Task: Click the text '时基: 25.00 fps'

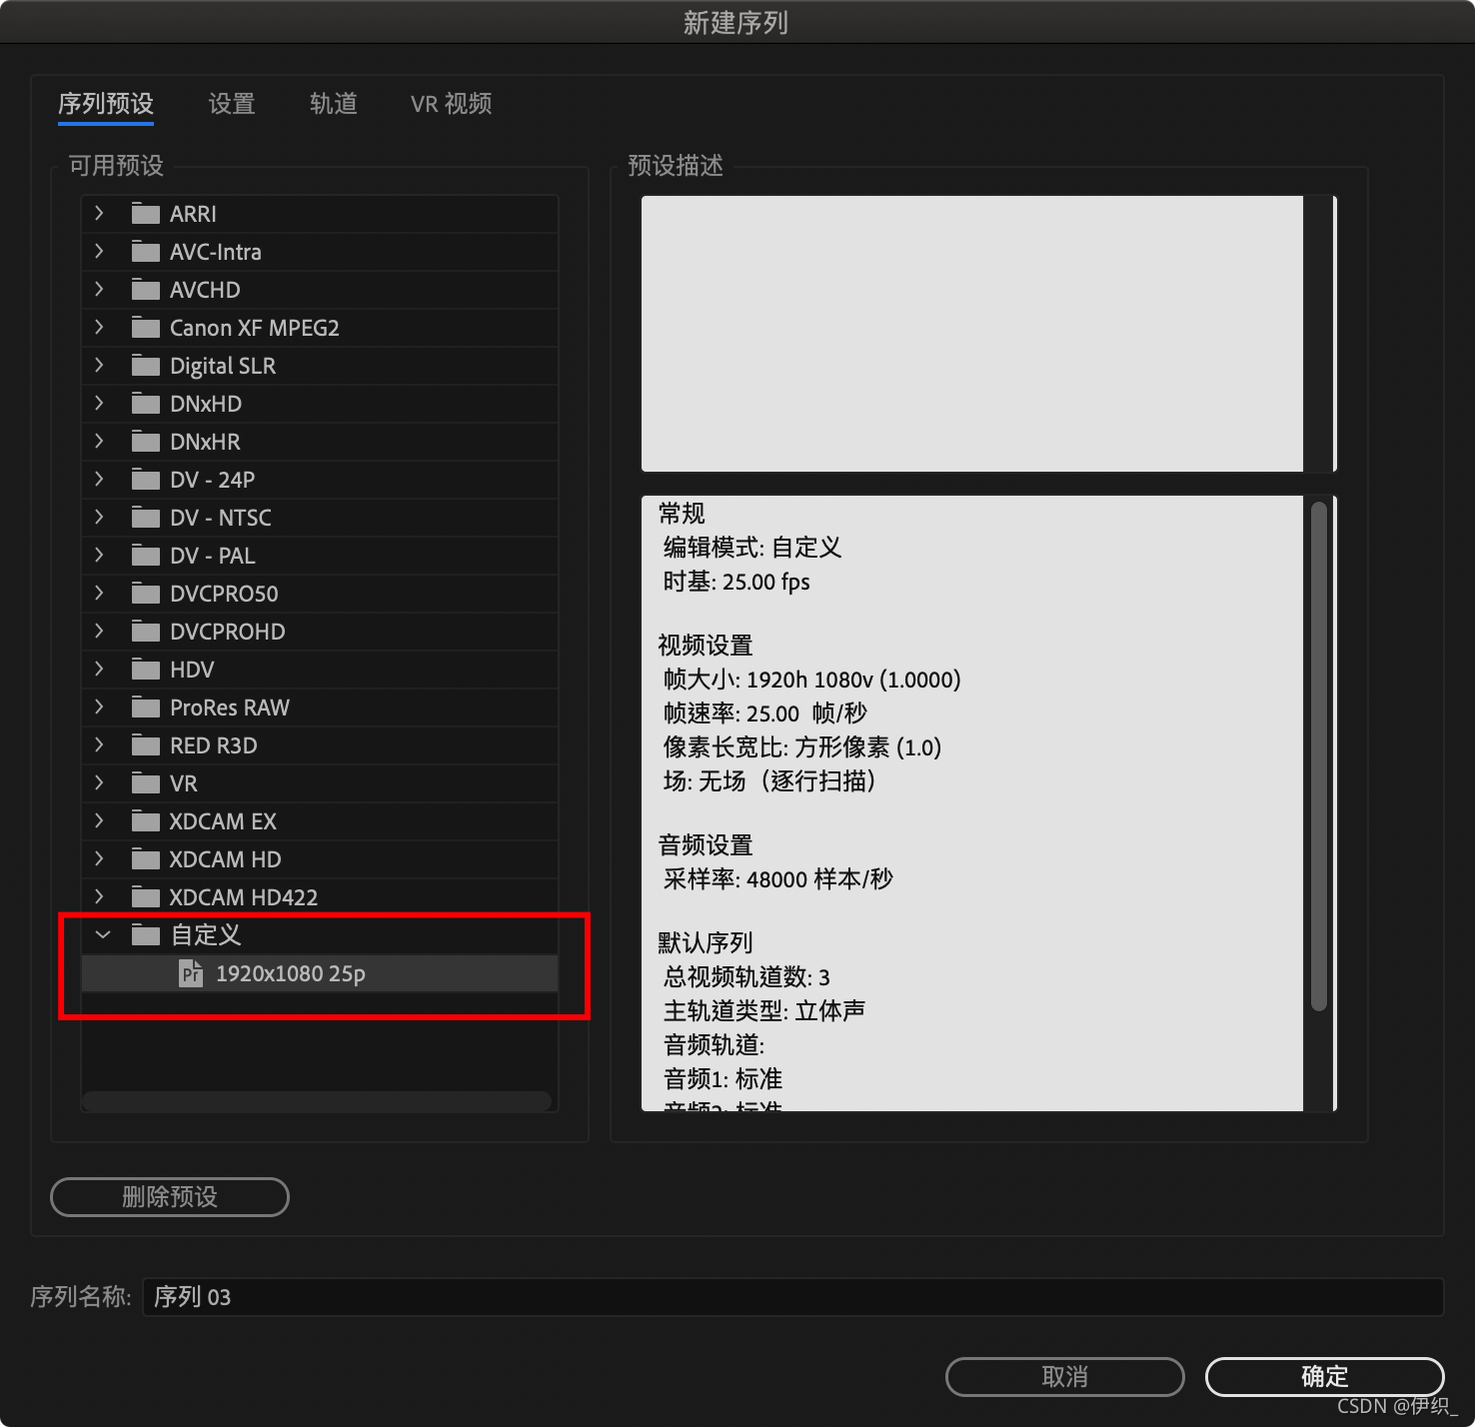Action: (737, 582)
